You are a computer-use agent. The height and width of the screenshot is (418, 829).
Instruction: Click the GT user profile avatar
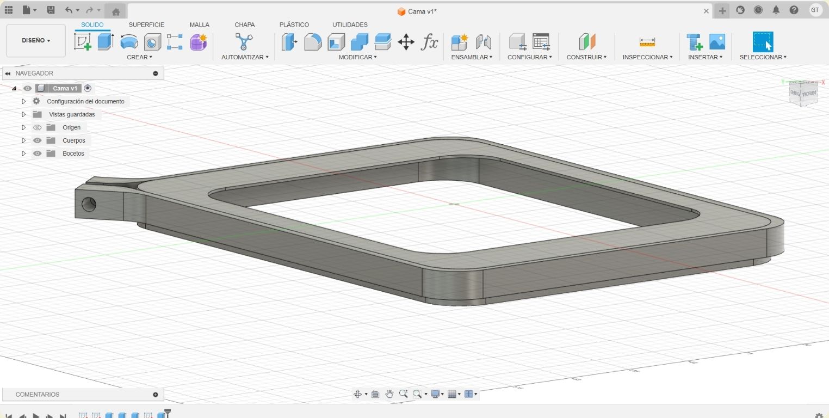click(x=815, y=10)
